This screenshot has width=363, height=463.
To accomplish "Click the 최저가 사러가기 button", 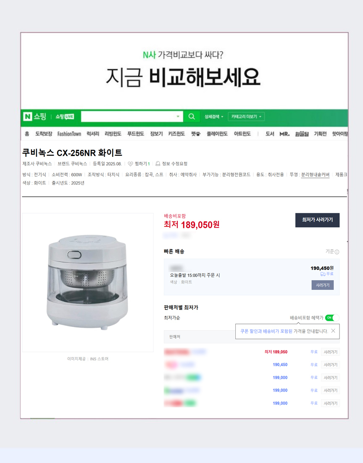I will [317, 220].
